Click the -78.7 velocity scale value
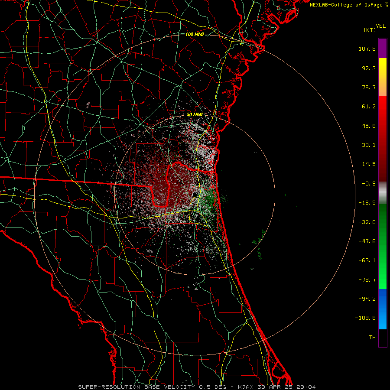Viewport: 390px width, 390px height. (x=367, y=280)
